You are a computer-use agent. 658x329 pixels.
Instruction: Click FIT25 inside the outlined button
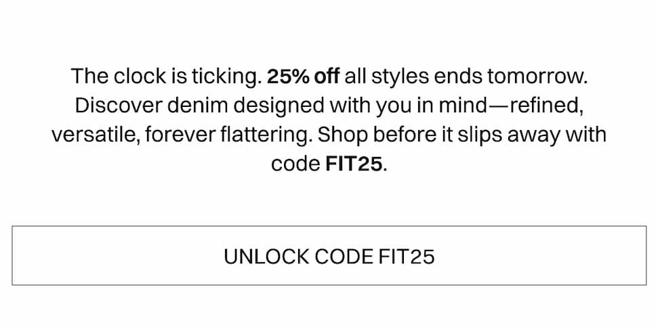click(x=407, y=257)
